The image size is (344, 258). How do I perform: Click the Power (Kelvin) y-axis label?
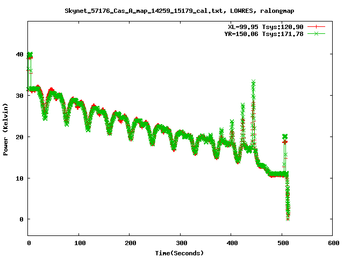pos(5,130)
